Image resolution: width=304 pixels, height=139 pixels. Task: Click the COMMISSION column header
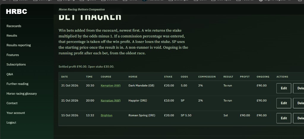click(x=207, y=77)
